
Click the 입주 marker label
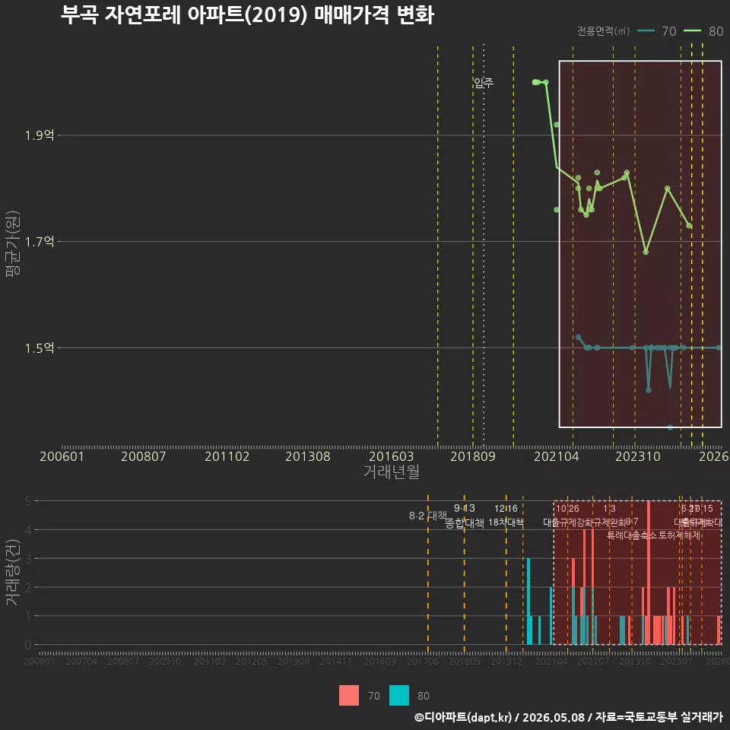pos(484,83)
